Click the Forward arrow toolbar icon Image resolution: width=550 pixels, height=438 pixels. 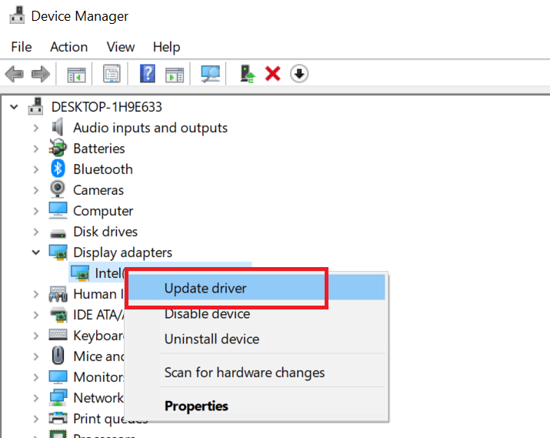tap(41, 74)
